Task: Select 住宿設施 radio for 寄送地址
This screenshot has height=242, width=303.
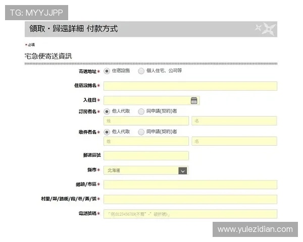Action: pos(107,71)
